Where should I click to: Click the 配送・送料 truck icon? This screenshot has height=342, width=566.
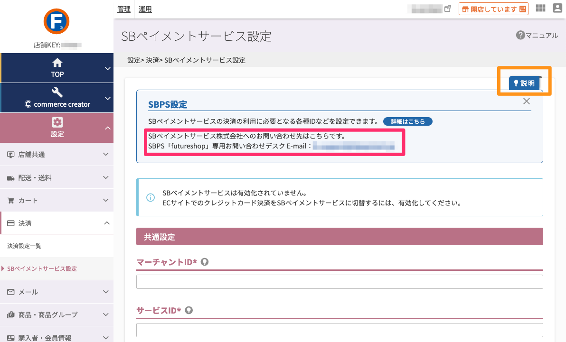click(x=11, y=178)
